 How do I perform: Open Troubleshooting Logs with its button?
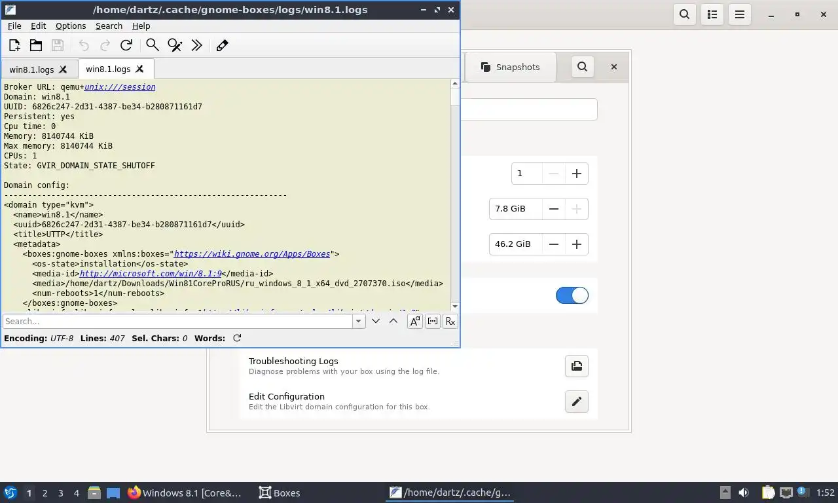tap(577, 366)
